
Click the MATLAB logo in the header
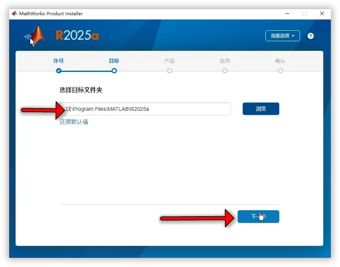[x=34, y=35]
